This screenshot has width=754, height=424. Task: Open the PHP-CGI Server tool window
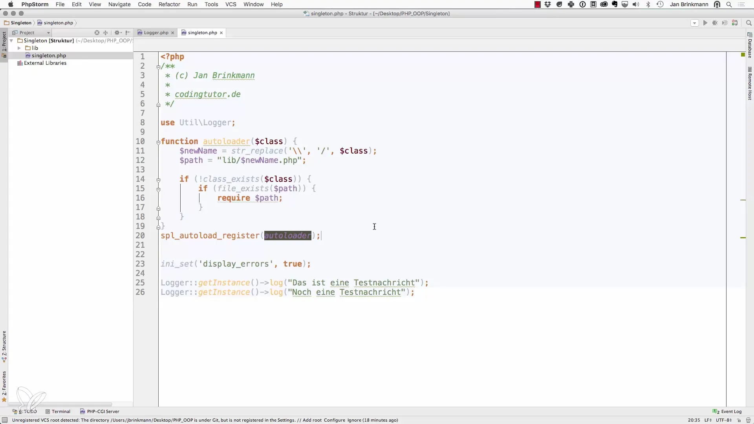(x=100, y=411)
